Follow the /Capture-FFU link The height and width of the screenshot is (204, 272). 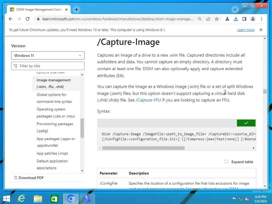(148, 100)
